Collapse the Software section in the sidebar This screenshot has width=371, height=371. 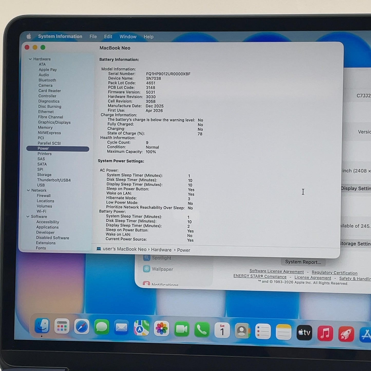(28, 216)
